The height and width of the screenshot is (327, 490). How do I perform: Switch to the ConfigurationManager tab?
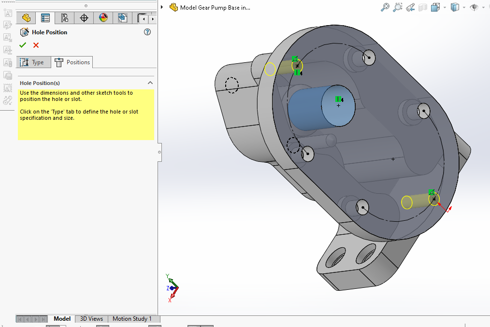pos(64,18)
